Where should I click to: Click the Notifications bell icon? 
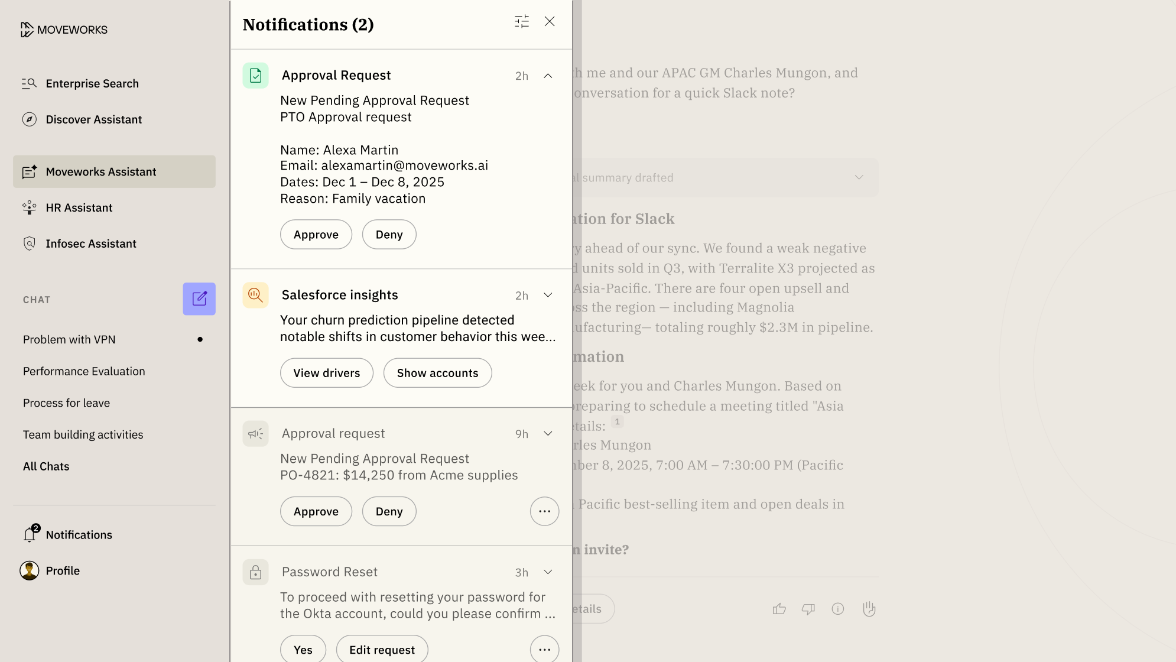tap(30, 534)
